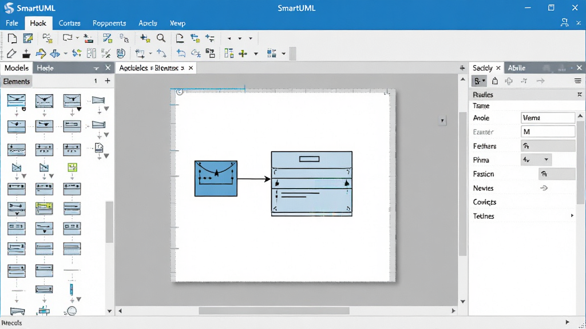Click the Eanter input field
586x329 pixels.
click(548, 132)
